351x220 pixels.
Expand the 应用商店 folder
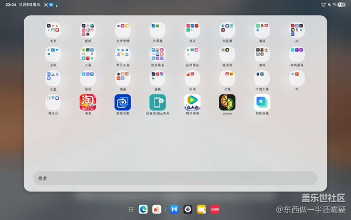point(192,54)
